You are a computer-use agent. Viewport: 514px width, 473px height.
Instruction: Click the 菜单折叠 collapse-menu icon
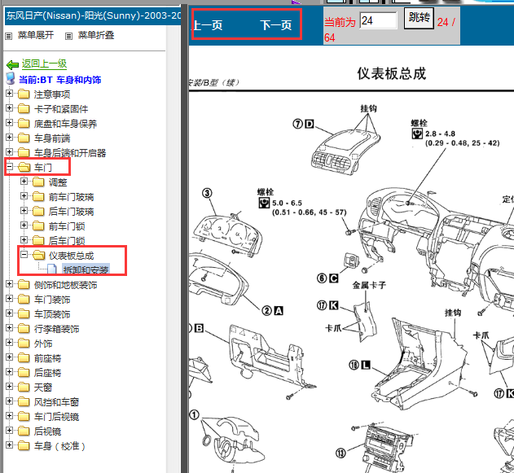click(68, 36)
